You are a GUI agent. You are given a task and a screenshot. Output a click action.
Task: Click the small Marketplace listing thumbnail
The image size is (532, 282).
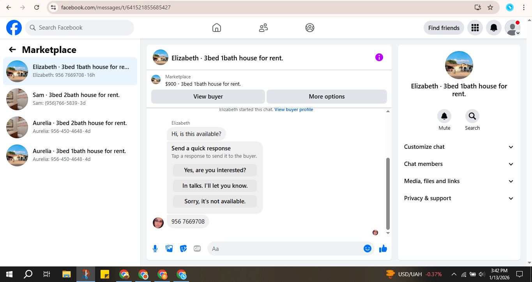pyautogui.click(x=156, y=79)
